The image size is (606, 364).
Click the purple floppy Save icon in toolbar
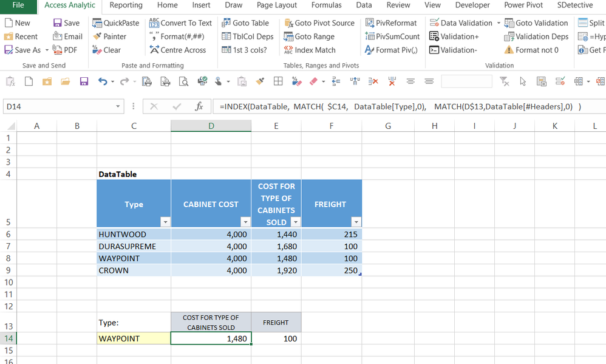tap(84, 81)
